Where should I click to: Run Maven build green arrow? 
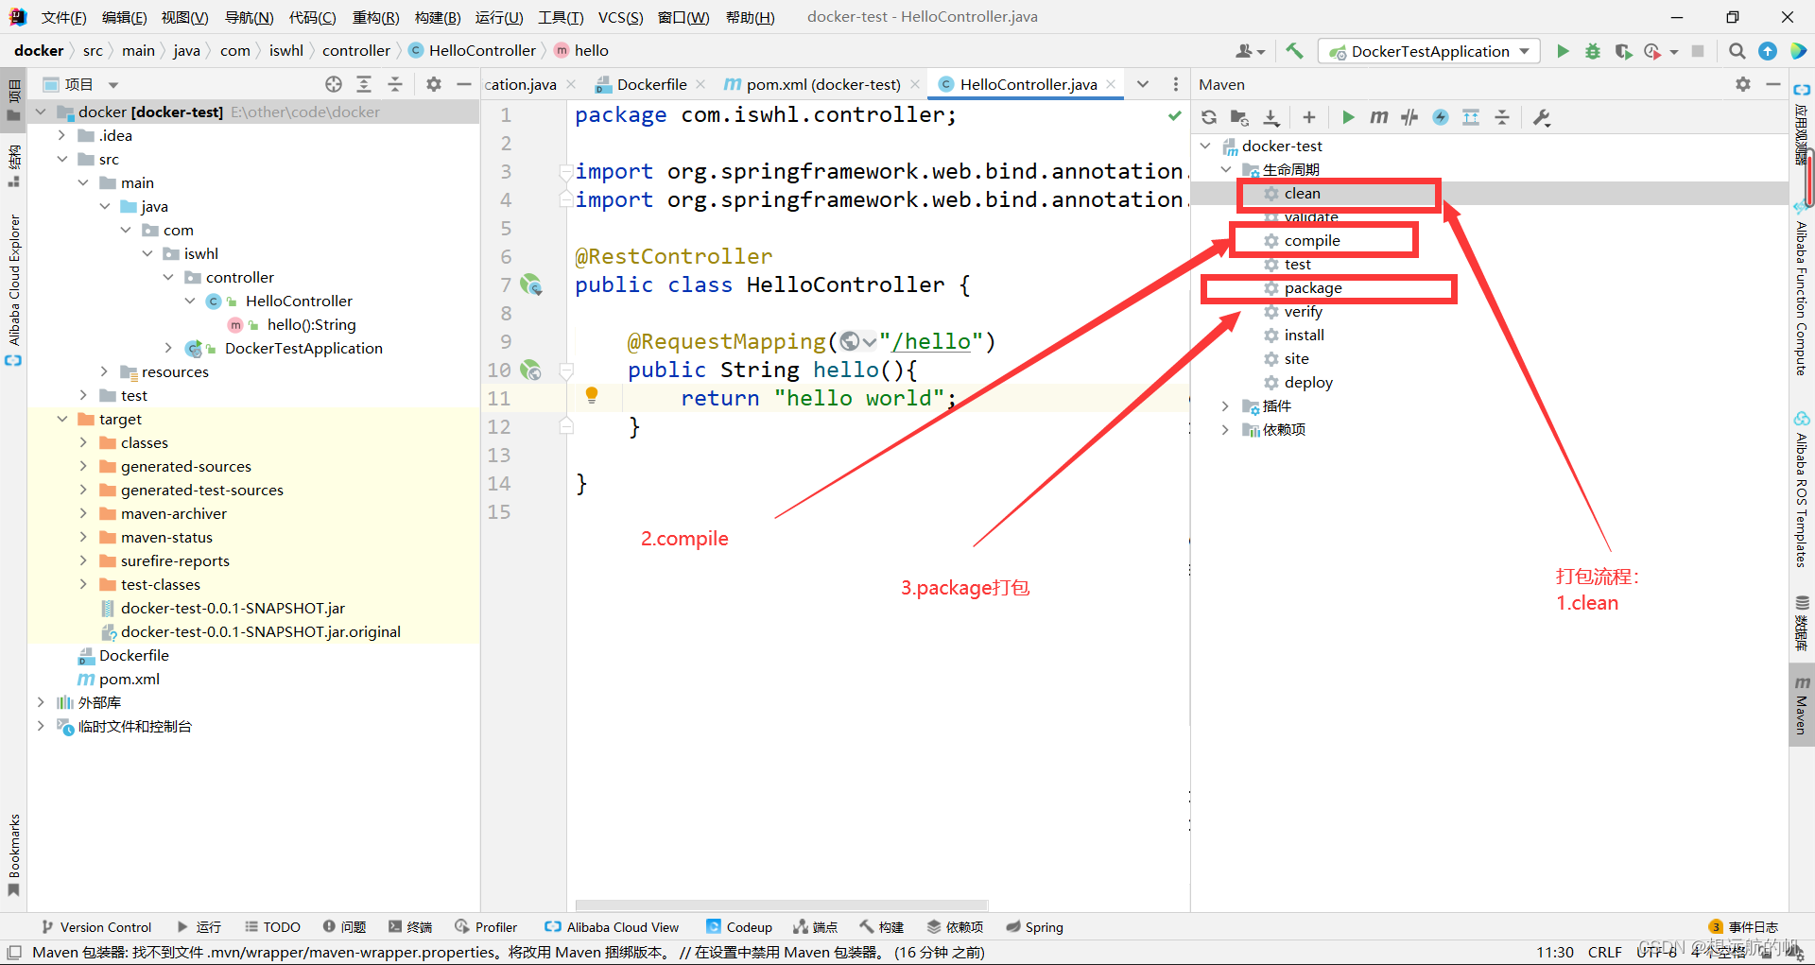(1348, 117)
